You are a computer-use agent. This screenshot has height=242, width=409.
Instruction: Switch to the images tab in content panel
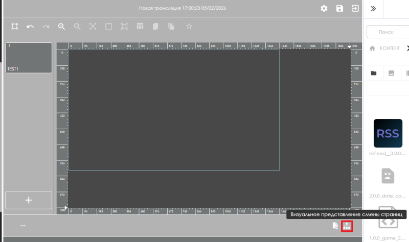[x=391, y=74]
